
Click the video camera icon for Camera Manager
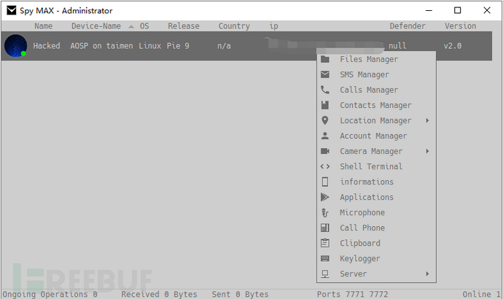[x=325, y=151]
